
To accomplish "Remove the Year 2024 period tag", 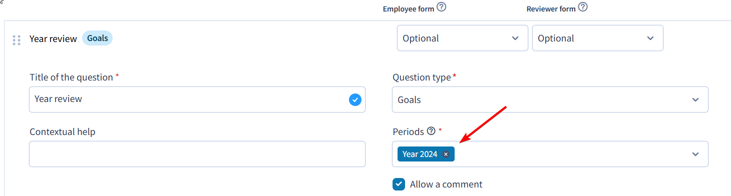I will click(x=446, y=154).
